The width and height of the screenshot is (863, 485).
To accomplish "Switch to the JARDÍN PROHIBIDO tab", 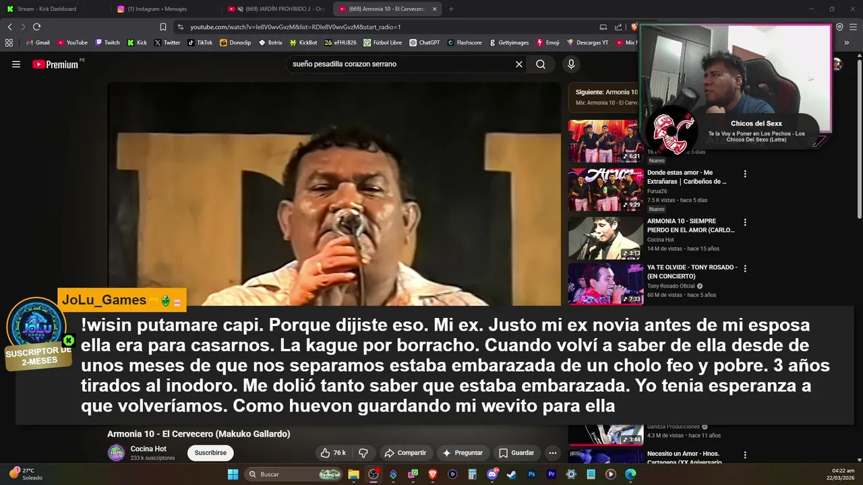I will [276, 9].
